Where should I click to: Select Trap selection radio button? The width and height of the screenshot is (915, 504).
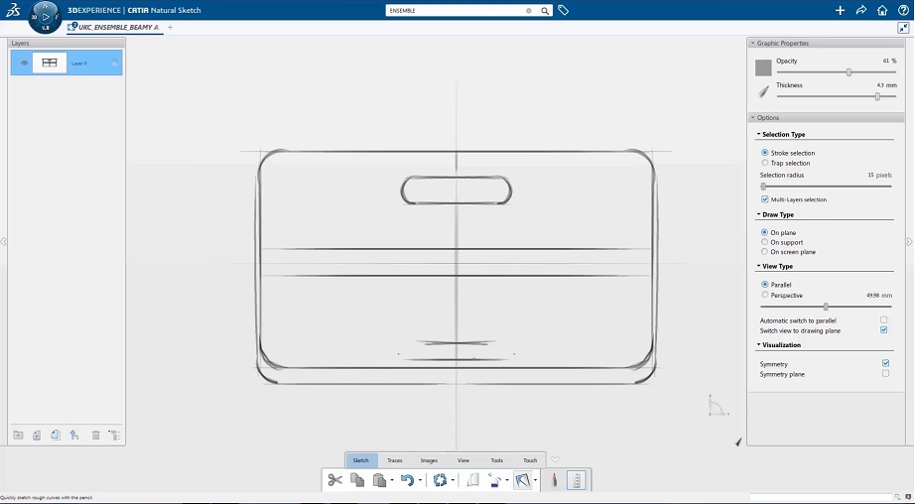(x=764, y=163)
